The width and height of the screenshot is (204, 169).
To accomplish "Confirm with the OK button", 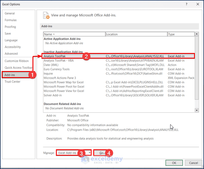I will click(174, 163).
